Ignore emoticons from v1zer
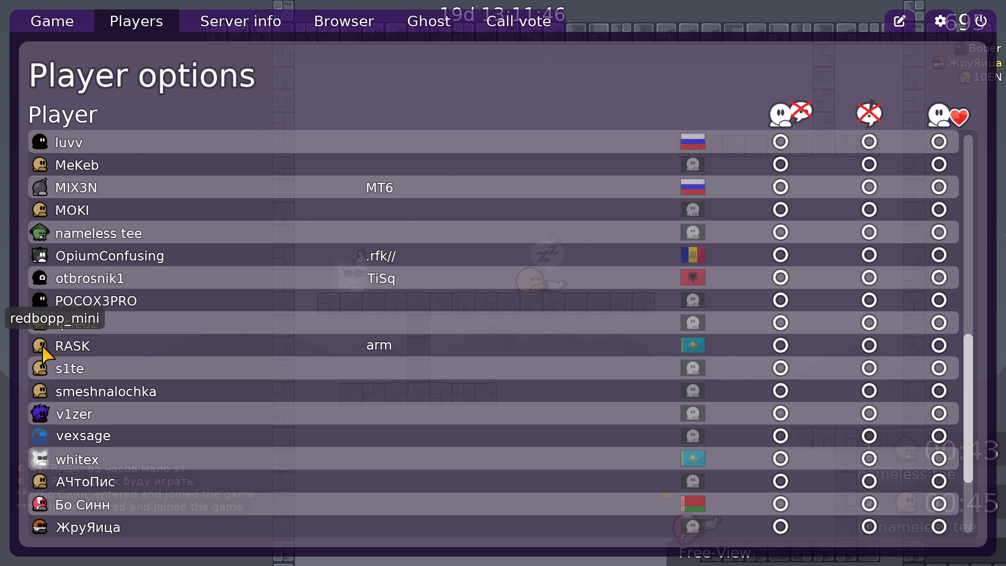 [x=869, y=413]
